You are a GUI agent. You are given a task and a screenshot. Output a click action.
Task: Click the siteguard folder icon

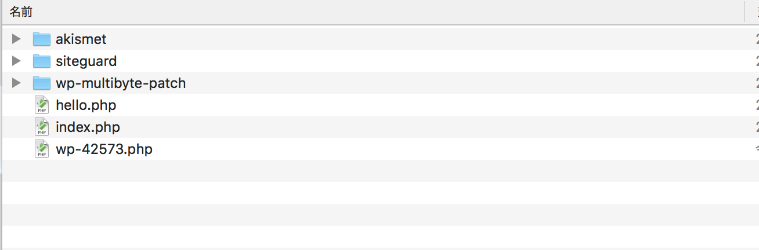click(x=42, y=61)
